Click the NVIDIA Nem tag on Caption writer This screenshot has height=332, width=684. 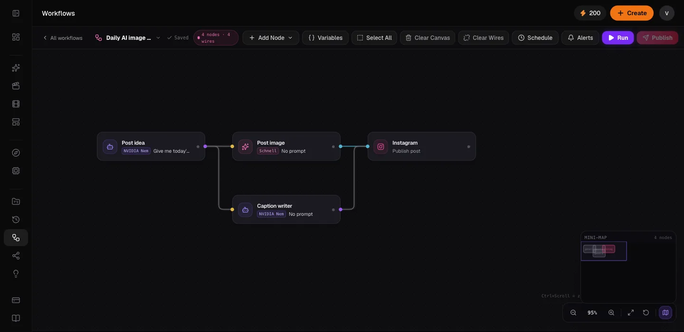[x=271, y=214]
